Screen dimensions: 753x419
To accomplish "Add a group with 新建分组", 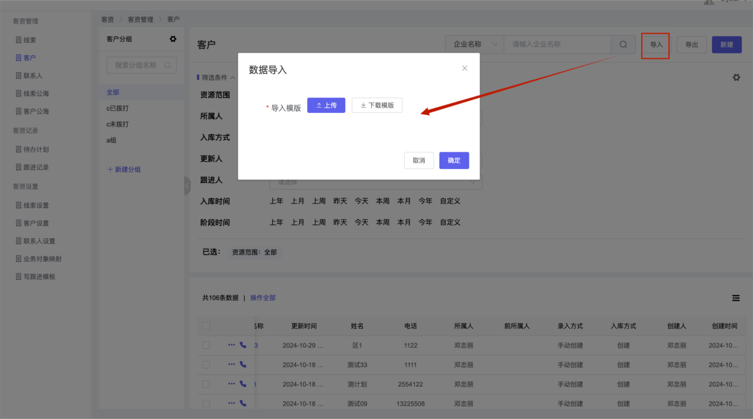I will 124,169.
